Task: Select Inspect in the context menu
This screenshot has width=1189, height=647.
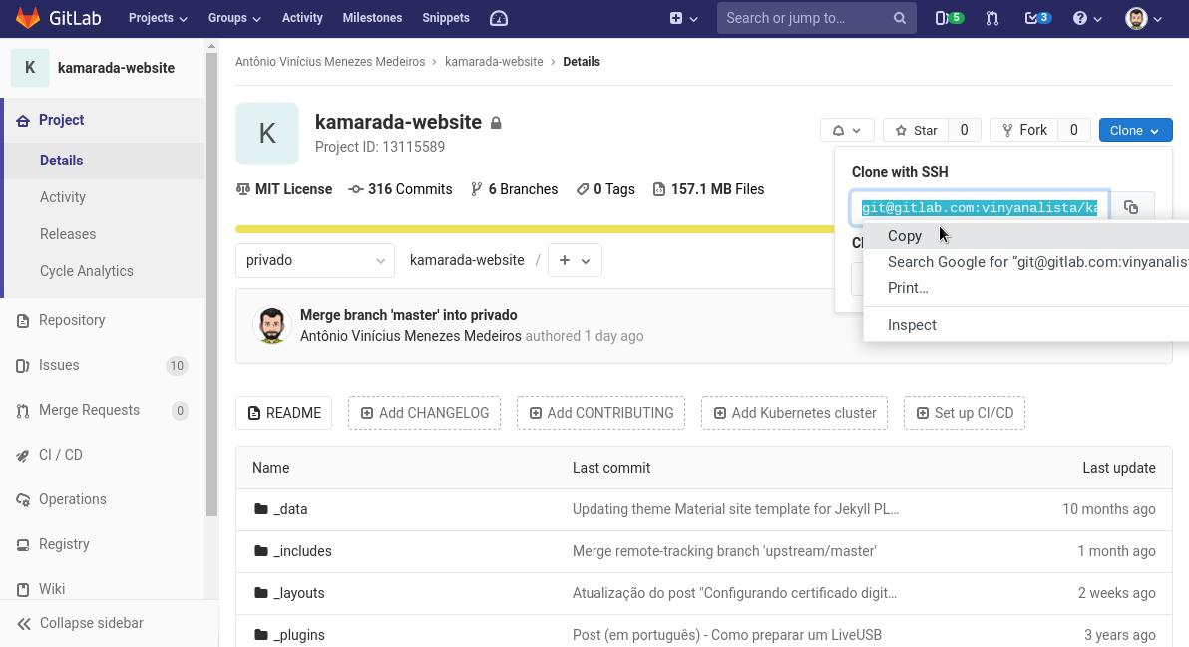Action: (912, 325)
